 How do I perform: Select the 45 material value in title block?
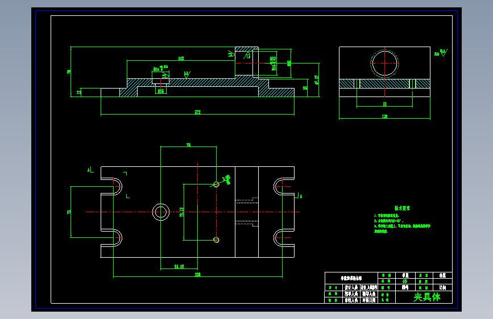click(x=405, y=282)
